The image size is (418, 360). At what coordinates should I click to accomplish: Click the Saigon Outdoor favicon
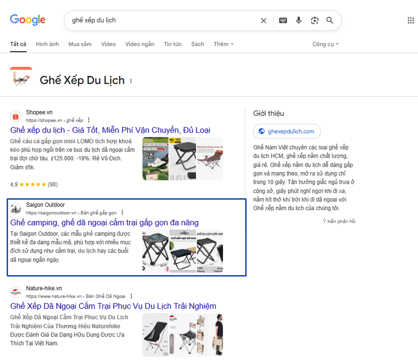[16, 209]
